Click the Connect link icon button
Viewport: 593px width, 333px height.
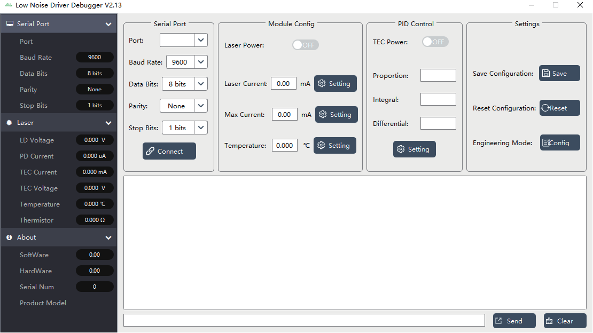tap(151, 152)
